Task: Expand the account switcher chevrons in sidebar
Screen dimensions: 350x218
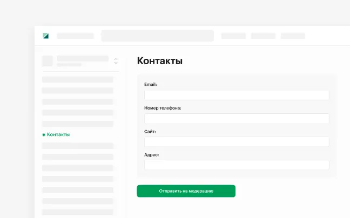Action: tap(116, 61)
